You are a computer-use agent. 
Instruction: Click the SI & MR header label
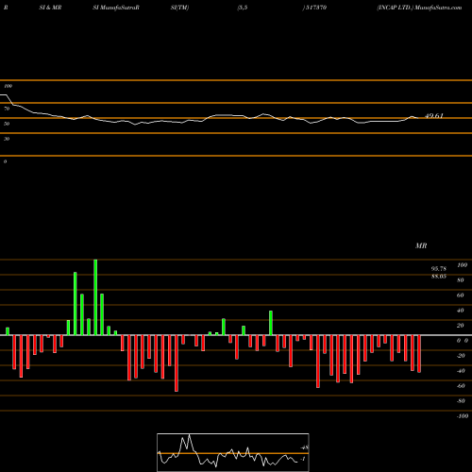pos(50,8)
